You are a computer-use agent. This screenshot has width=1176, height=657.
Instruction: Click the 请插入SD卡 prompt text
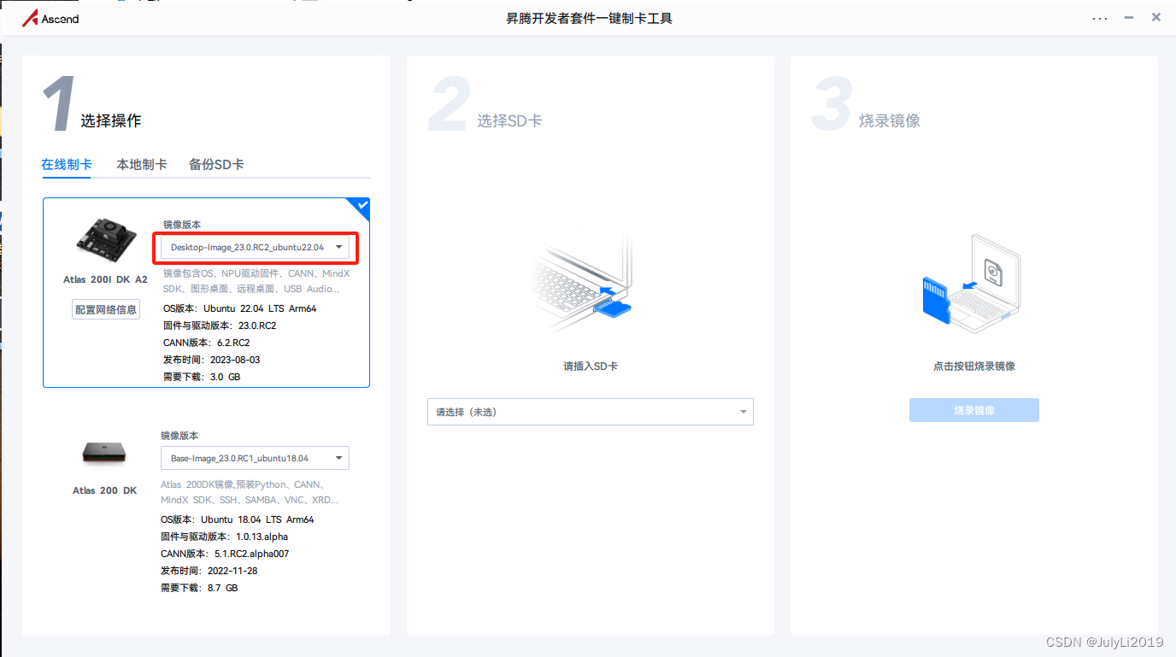591,366
